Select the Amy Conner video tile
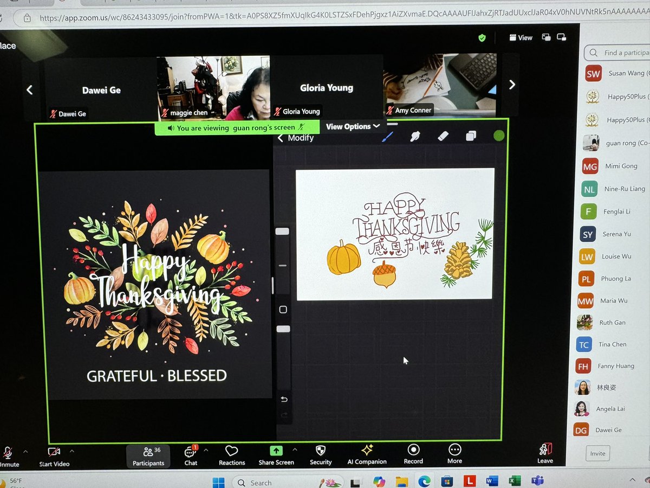Screen dimensions: 650x488 coord(440,85)
